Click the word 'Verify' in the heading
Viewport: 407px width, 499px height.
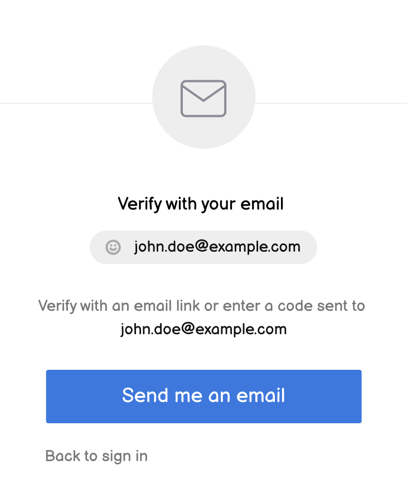[x=139, y=204]
